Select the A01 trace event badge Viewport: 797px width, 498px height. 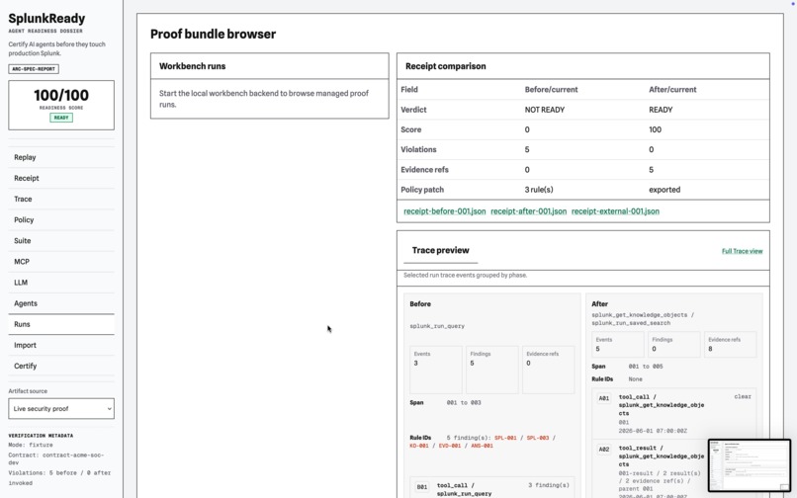604,398
